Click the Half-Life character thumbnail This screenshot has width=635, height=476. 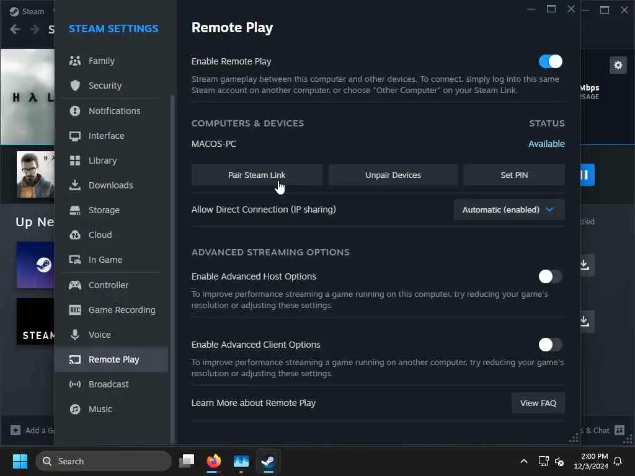coord(35,174)
